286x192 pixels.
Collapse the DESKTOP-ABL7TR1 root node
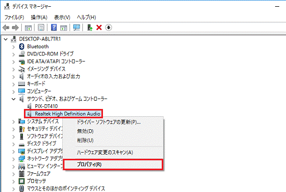(x=6, y=39)
